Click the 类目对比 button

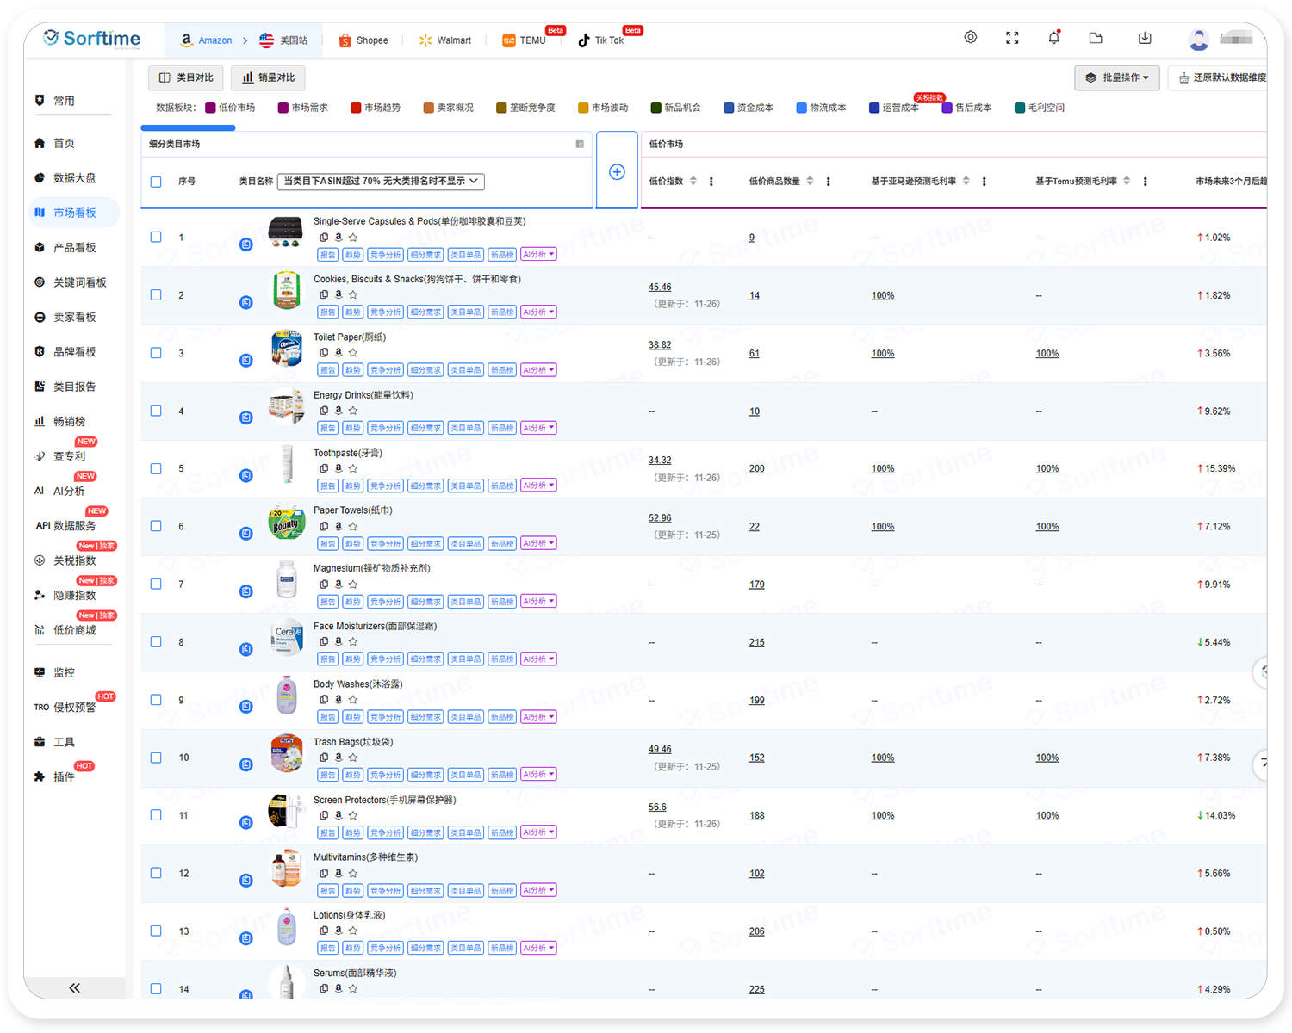[186, 77]
